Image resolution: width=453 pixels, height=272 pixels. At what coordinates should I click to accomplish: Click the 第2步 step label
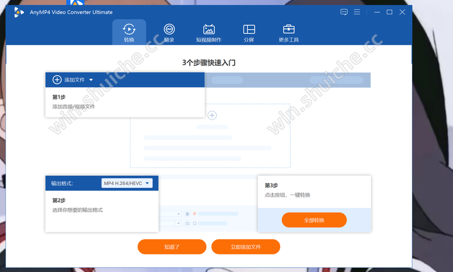[59, 200]
